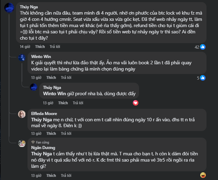Click Ngân Dương's name link
Screen dimensions: 218x180
(41, 147)
